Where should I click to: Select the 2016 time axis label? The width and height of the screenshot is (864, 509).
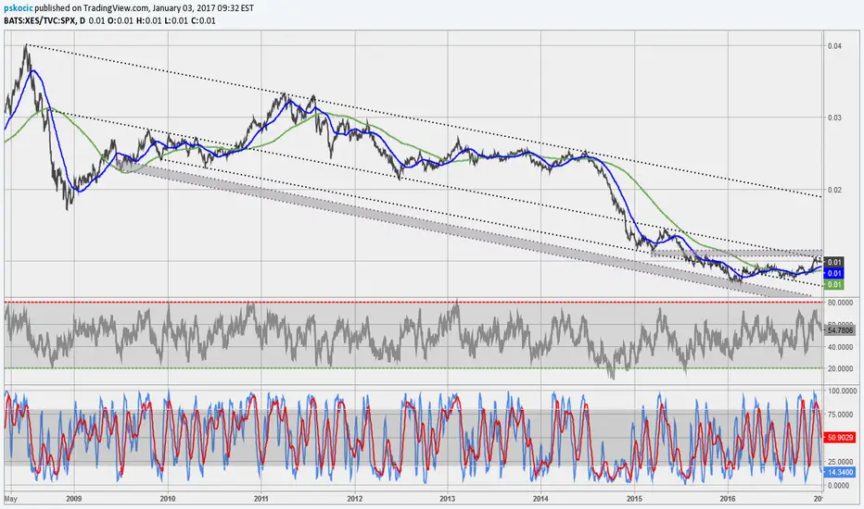(728, 499)
